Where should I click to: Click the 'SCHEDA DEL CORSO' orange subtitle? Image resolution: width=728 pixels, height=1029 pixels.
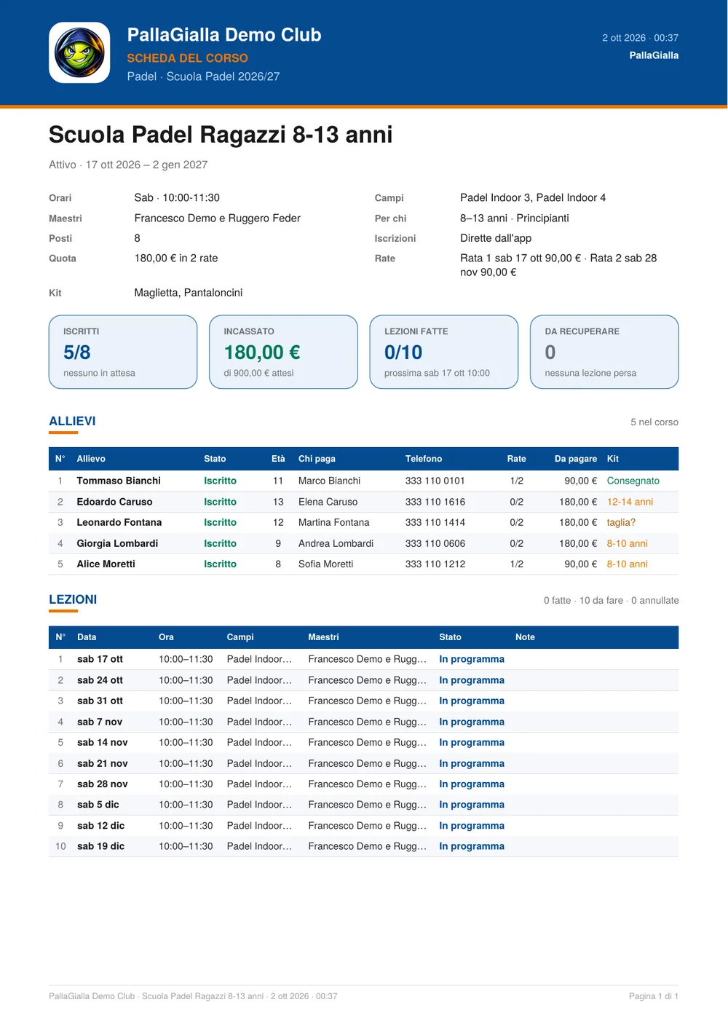[x=187, y=58]
